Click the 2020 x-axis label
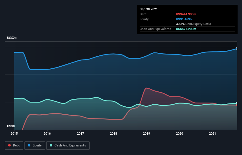The image size is (242, 155). pos(180,133)
